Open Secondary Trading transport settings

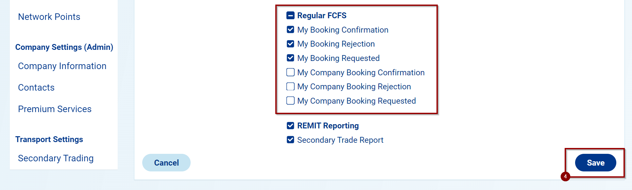(56, 158)
